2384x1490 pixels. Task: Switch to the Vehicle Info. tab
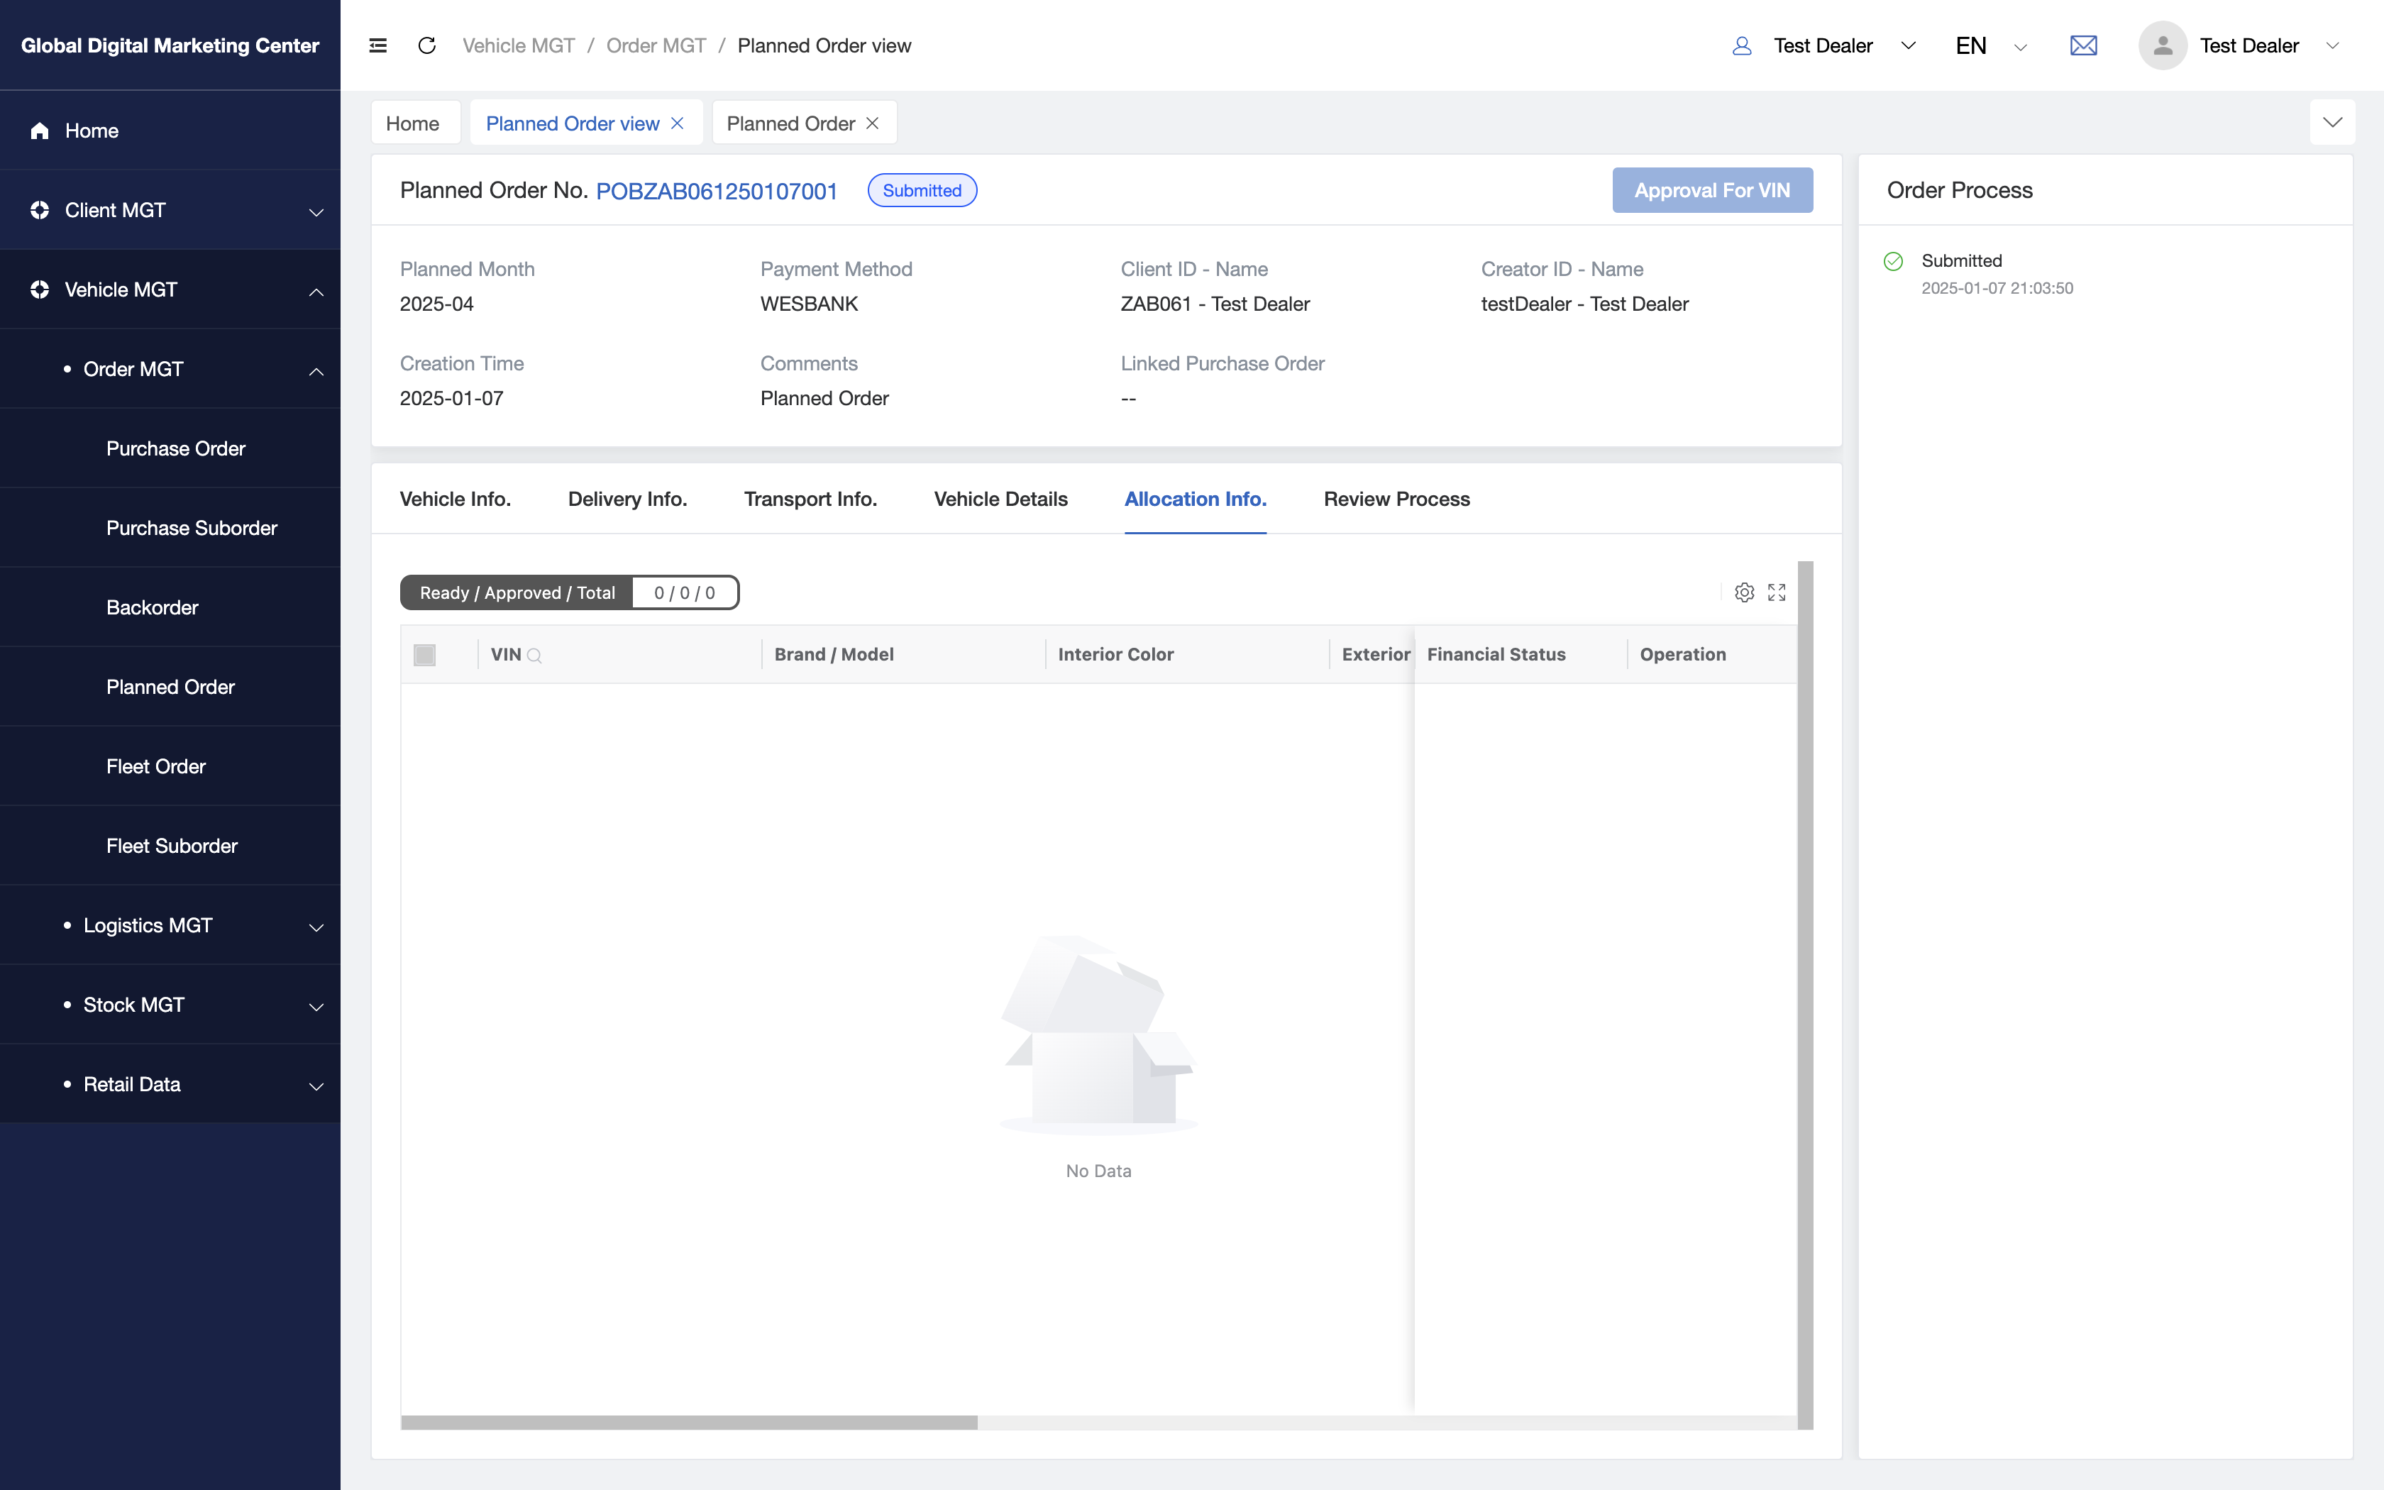455,499
